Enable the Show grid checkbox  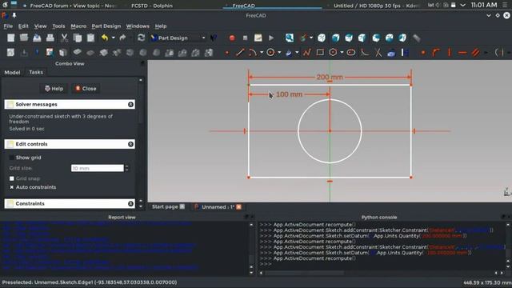tap(12, 158)
